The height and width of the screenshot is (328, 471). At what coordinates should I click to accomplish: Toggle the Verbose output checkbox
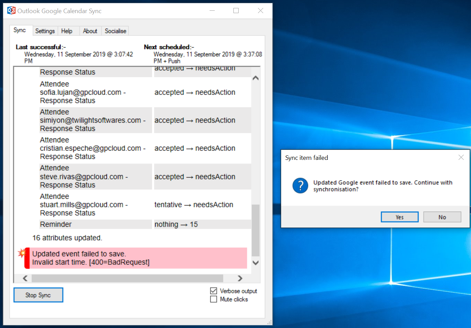pos(214,291)
